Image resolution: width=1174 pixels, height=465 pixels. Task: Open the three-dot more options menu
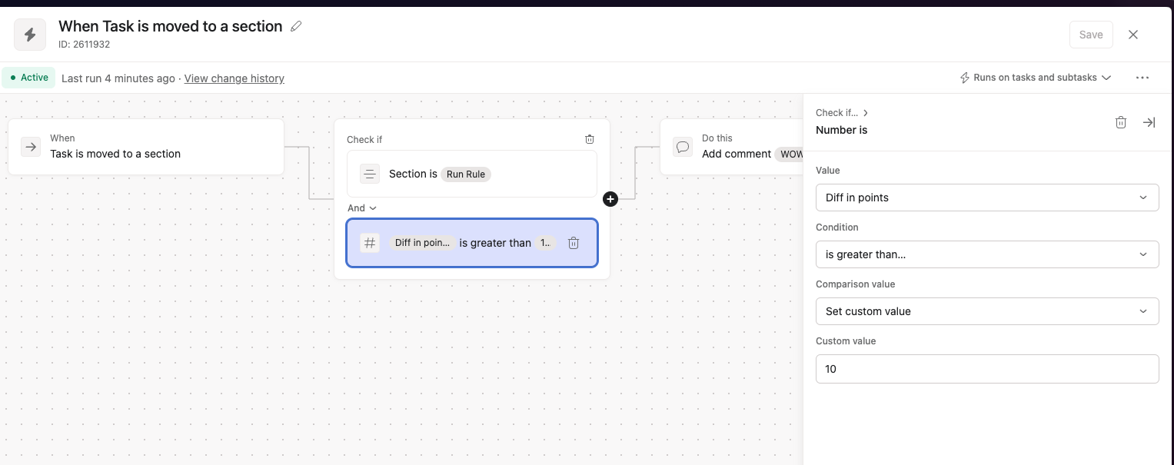[1142, 78]
